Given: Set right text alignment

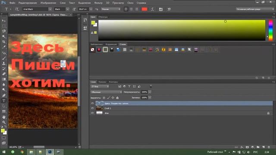Looking at the screenshot, I should pyautogui.click(x=137, y=9).
